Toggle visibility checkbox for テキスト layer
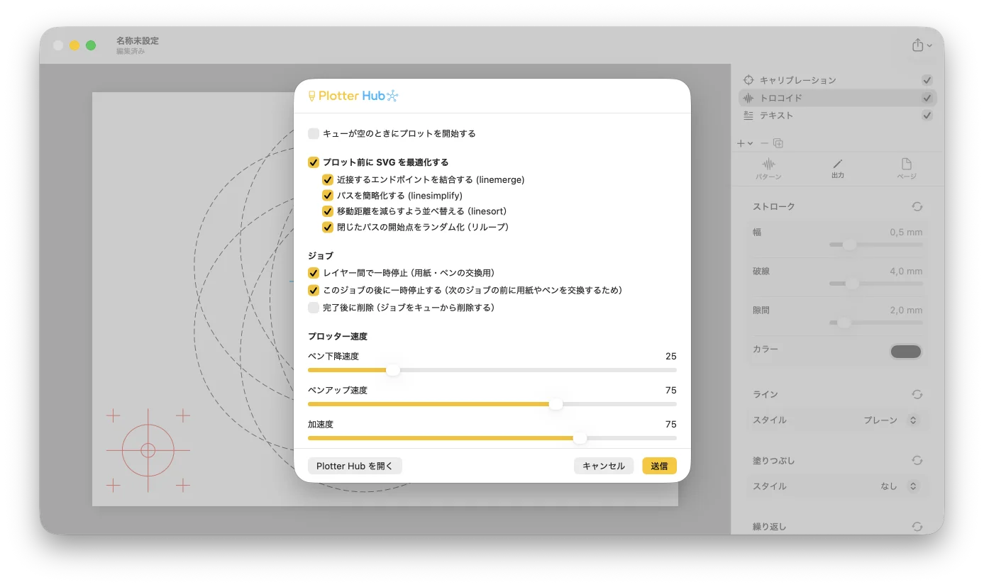This screenshot has height=587, width=984. click(927, 116)
